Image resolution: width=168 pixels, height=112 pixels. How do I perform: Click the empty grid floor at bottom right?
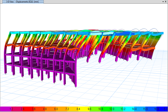point(140,90)
